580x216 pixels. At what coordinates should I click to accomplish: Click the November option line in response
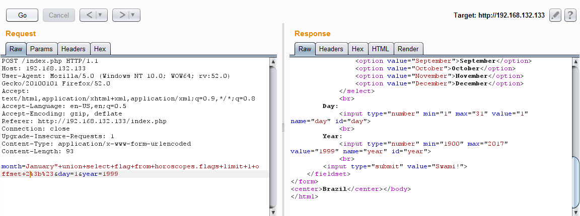pyautogui.click(x=440, y=76)
